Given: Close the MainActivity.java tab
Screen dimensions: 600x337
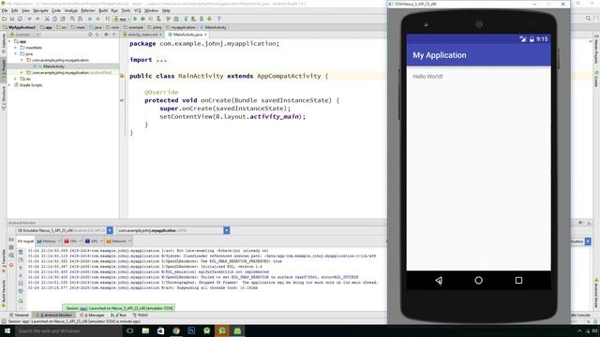Looking at the screenshot, I should click(x=205, y=35).
